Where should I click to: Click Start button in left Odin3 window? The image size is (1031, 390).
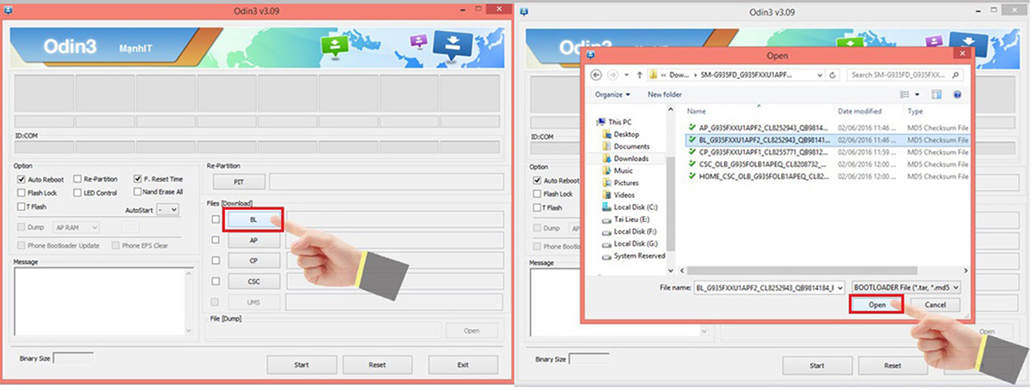point(302,364)
